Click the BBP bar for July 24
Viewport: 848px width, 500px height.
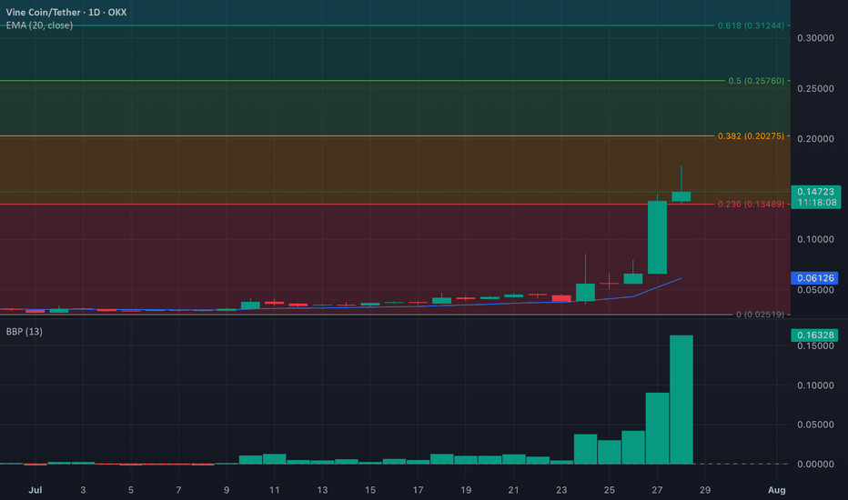point(585,449)
